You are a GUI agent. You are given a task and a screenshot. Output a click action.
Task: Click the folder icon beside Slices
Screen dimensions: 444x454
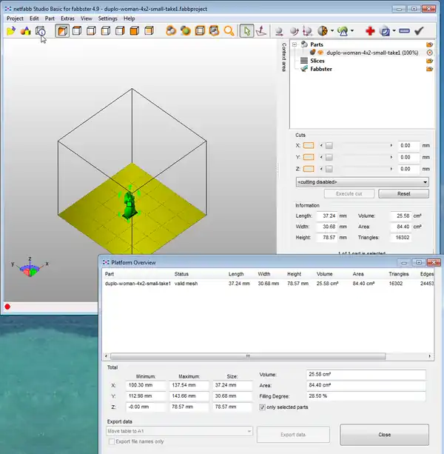point(429,61)
